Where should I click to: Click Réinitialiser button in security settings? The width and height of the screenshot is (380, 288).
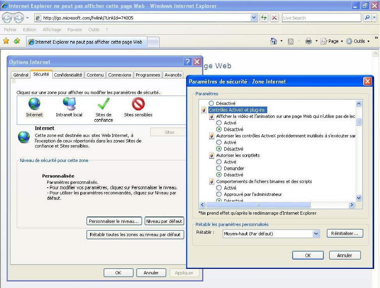(x=344, y=233)
